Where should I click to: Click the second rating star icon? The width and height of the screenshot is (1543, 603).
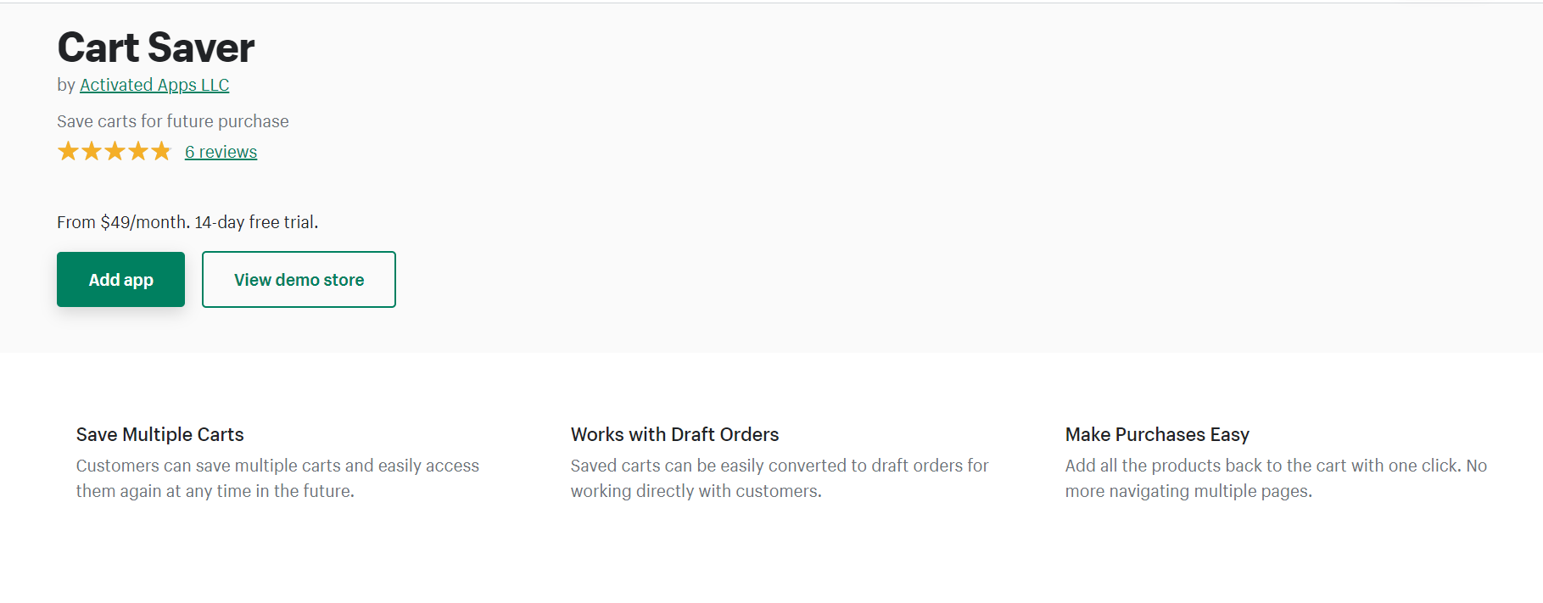pyautogui.click(x=92, y=152)
